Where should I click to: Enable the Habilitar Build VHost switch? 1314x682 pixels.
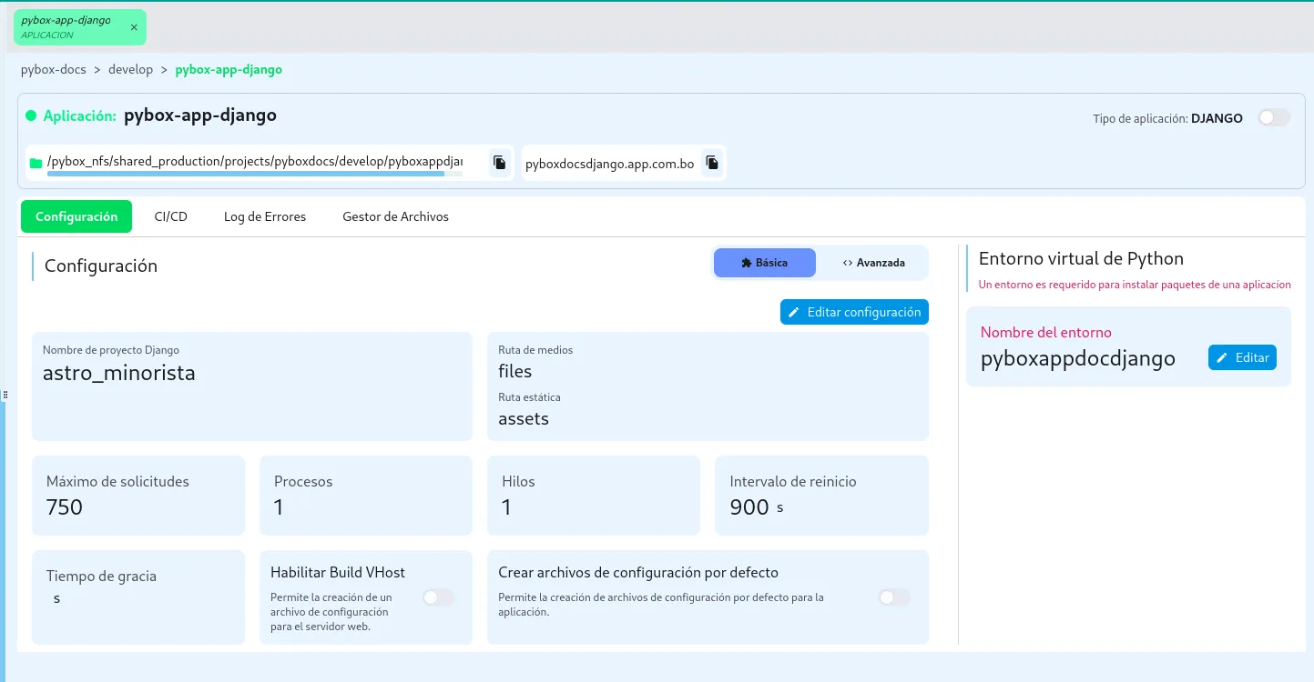coord(438,597)
